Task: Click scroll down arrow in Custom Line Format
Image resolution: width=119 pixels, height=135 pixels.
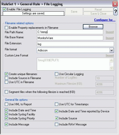Action: (x=111, y=68)
